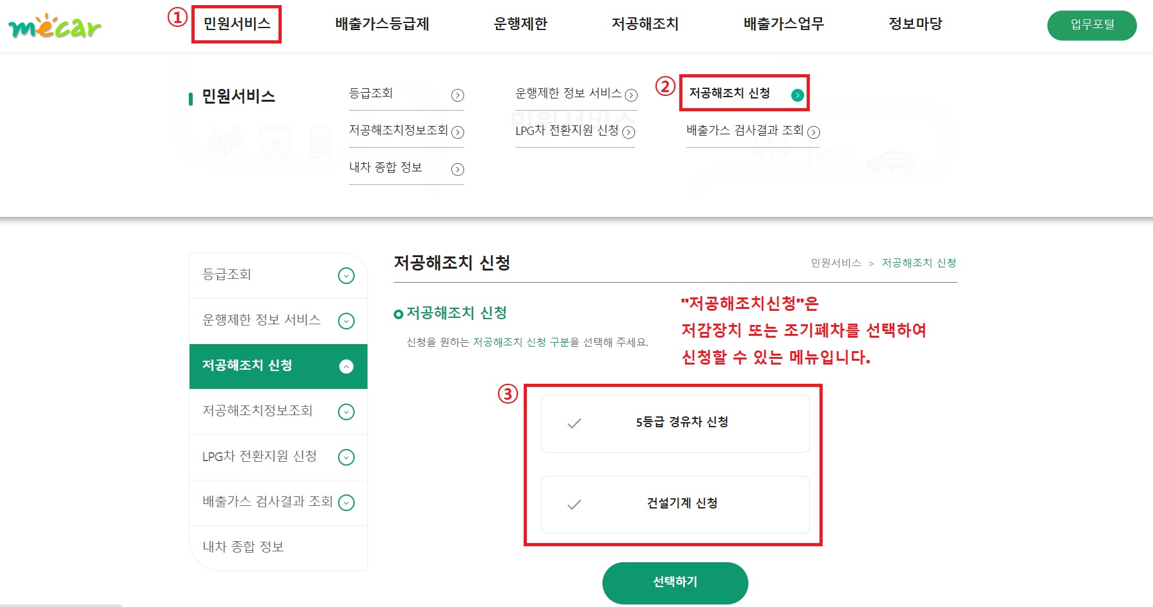The width and height of the screenshot is (1153, 607).
Task: Click 민원서비스 in the breadcrumb
Action: tap(836, 263)
